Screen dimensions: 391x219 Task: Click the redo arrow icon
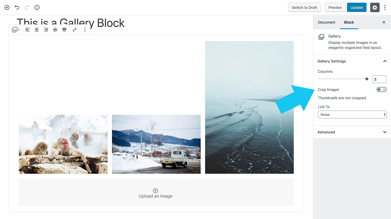point(27,8)
